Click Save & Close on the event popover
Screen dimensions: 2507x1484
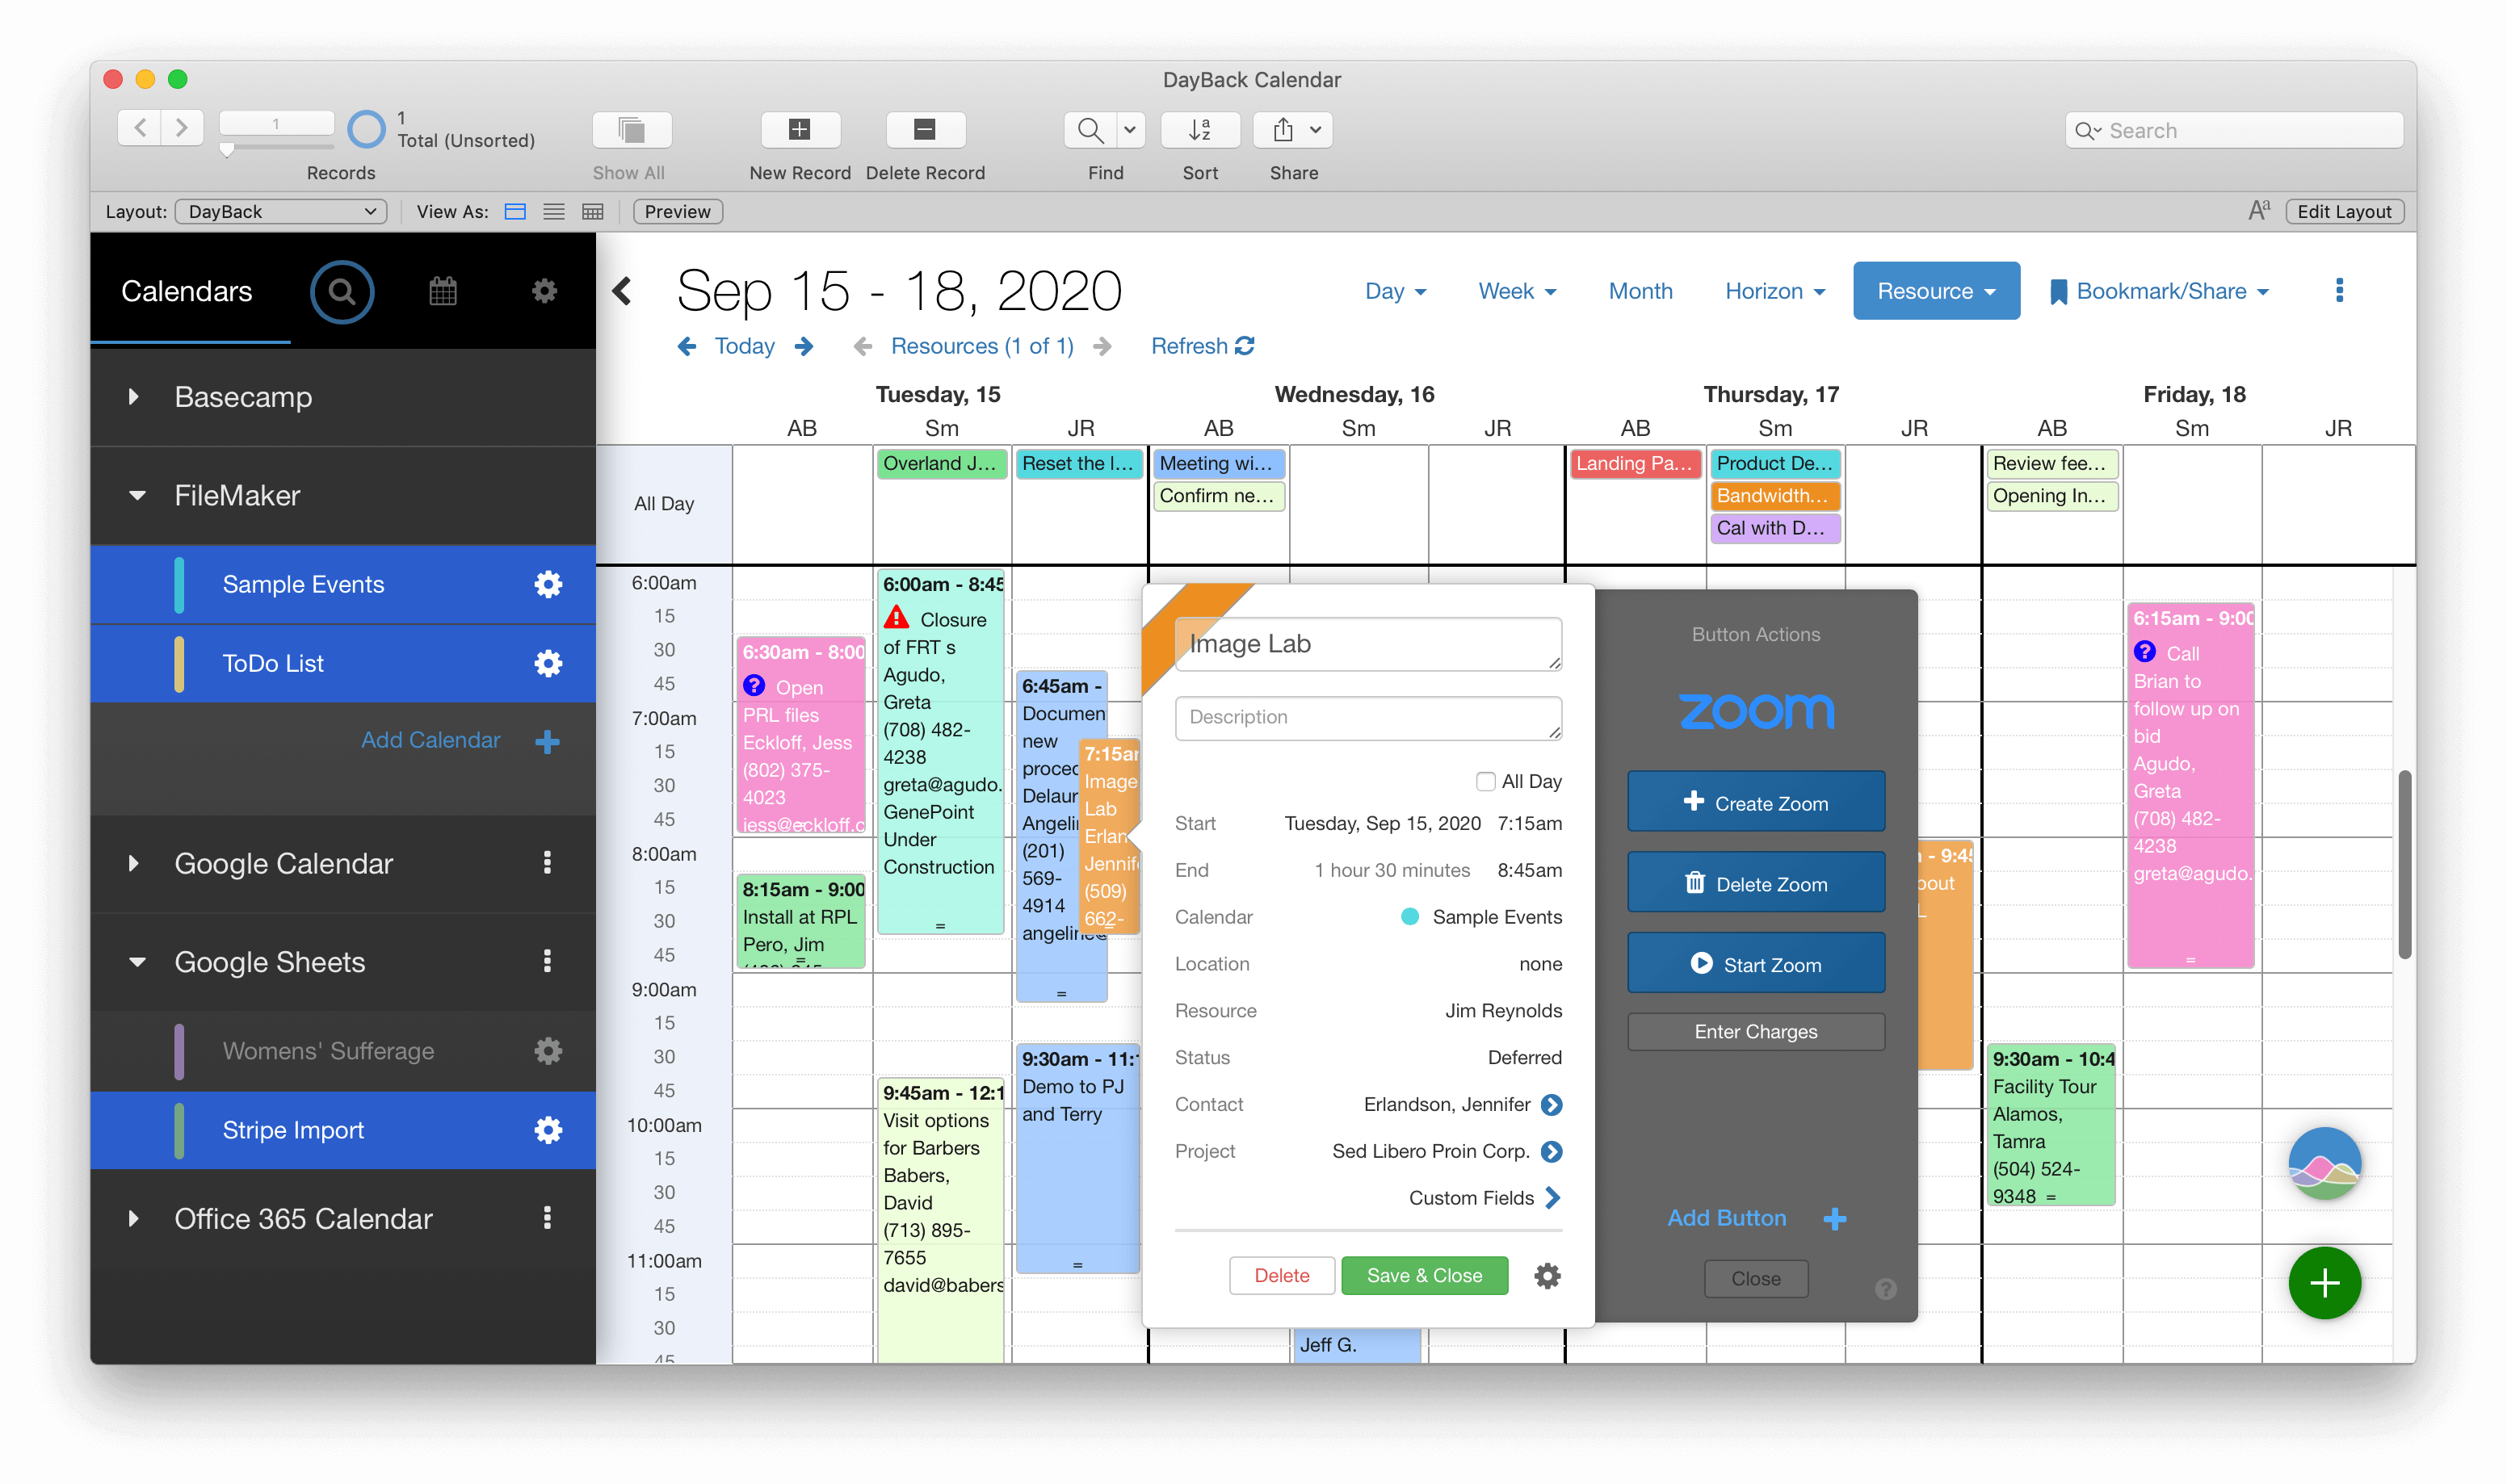tap(1424, 1275)
